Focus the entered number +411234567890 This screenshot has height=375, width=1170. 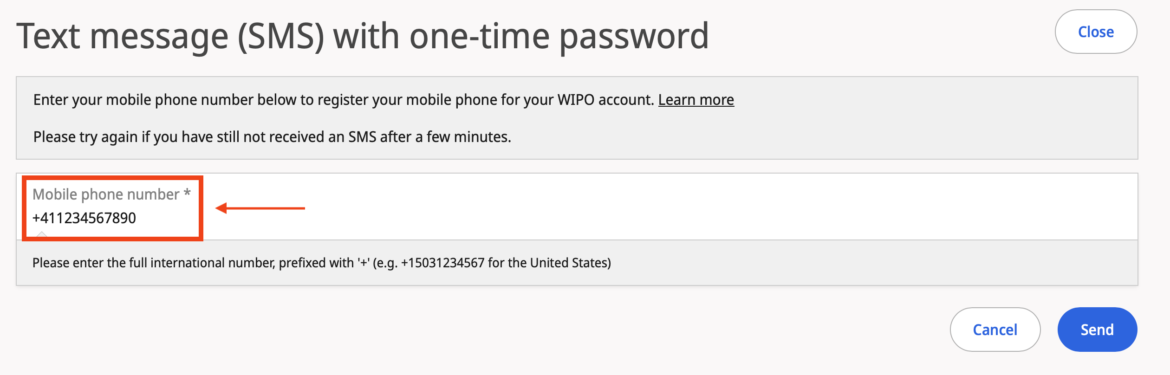(84, 218)
